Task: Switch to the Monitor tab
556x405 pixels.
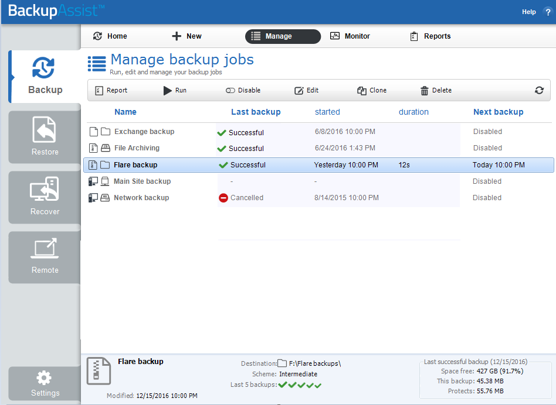Action: pyautogui.click(x=350, y=36)
